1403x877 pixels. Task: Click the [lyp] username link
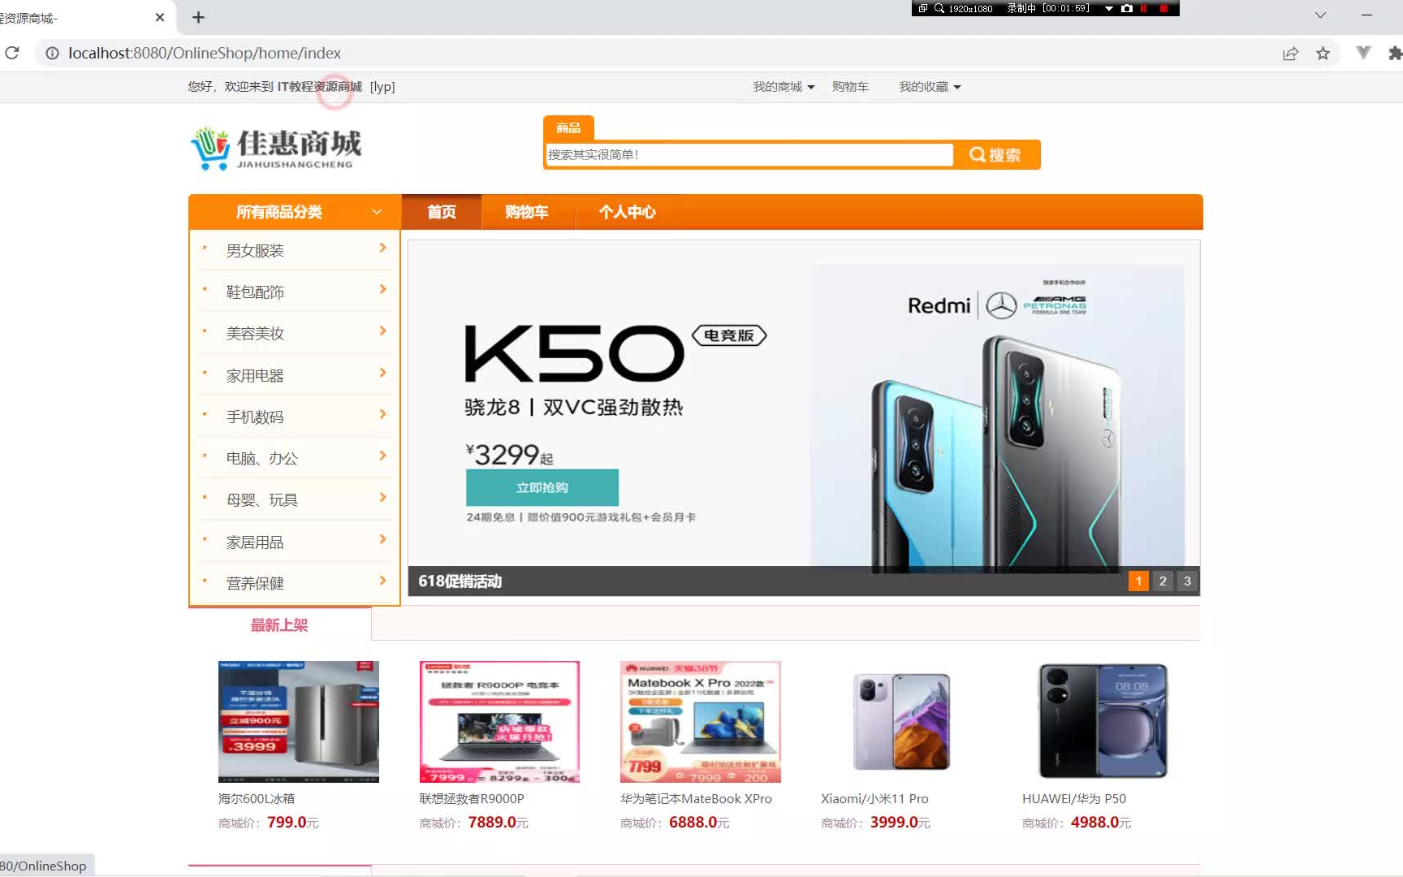(382, 87)
